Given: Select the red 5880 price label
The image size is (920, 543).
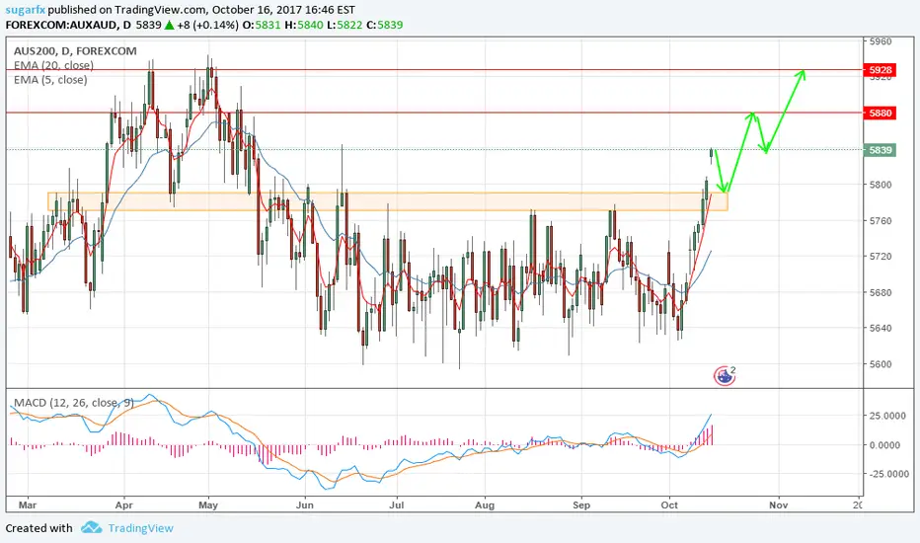Looking at the screenshot, I should 881,113.
